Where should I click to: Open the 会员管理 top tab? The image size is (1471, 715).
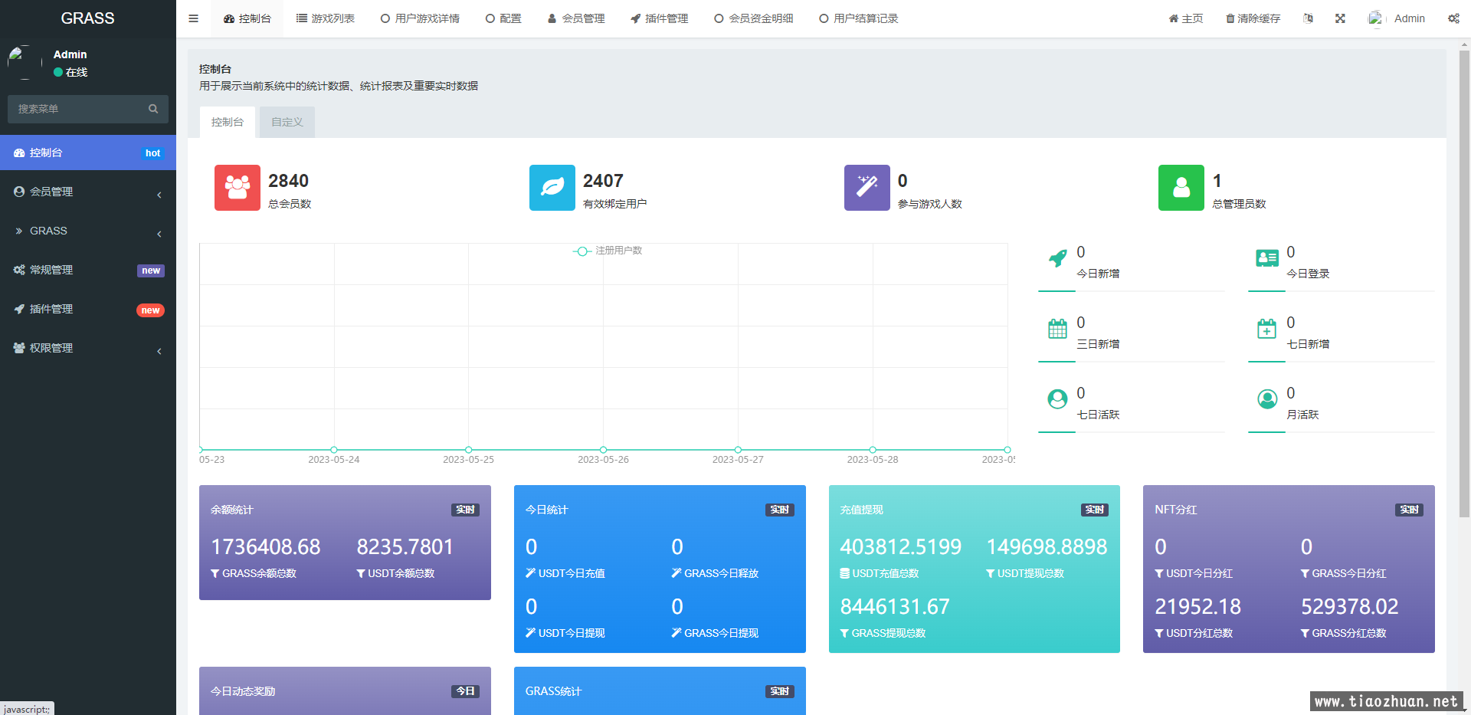coord(576,18)
